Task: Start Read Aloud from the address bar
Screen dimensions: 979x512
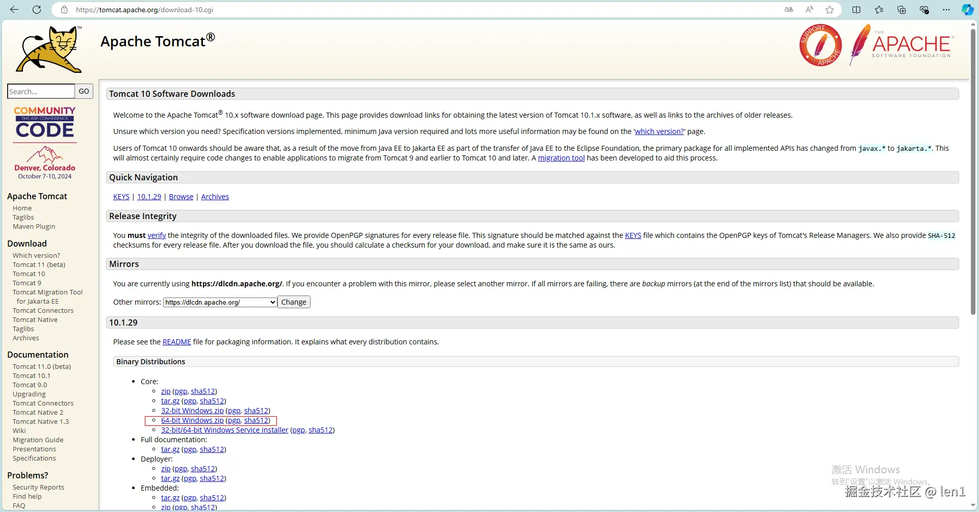Action: pyautogui.click(x=809, y=10)
